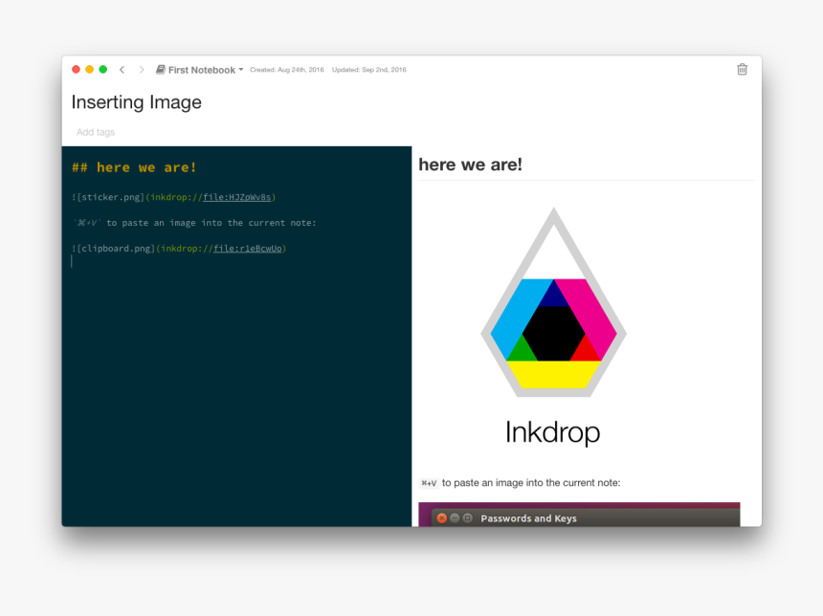Click the Passwords and Keys title in pasted image
The image size is (823, 616).
click(528, 518)
